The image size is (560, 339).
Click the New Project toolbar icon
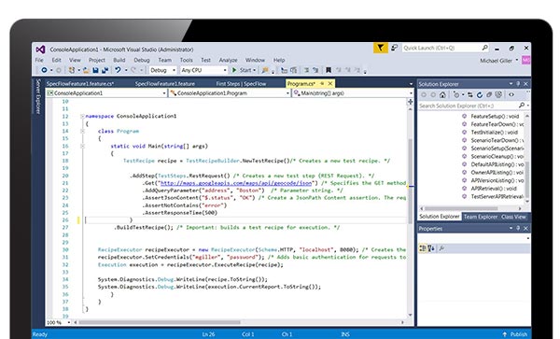(x=72, y=70)
